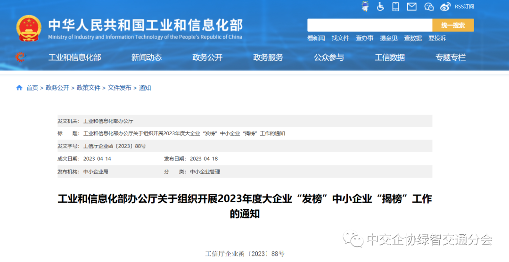
Task: Open the smart assistant robot icon
Action: pos(365,7)
